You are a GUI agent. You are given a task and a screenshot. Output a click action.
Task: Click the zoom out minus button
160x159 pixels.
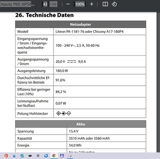tap(68, 4)
